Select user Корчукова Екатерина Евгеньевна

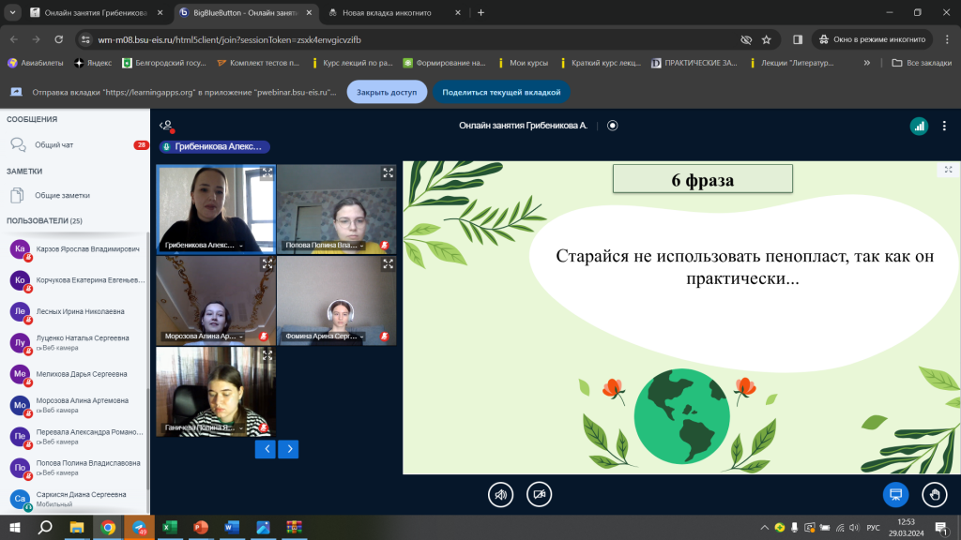(75, 280)
